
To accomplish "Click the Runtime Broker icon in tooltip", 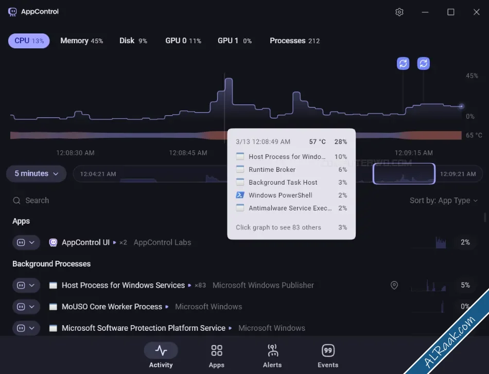I will click(x=240, y=169).
